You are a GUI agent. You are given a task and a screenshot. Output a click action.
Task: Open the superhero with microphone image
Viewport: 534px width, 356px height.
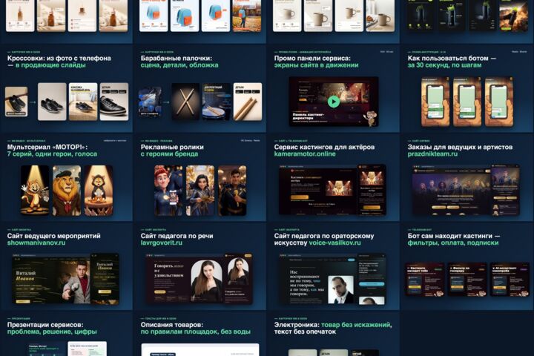click(232, 191)
